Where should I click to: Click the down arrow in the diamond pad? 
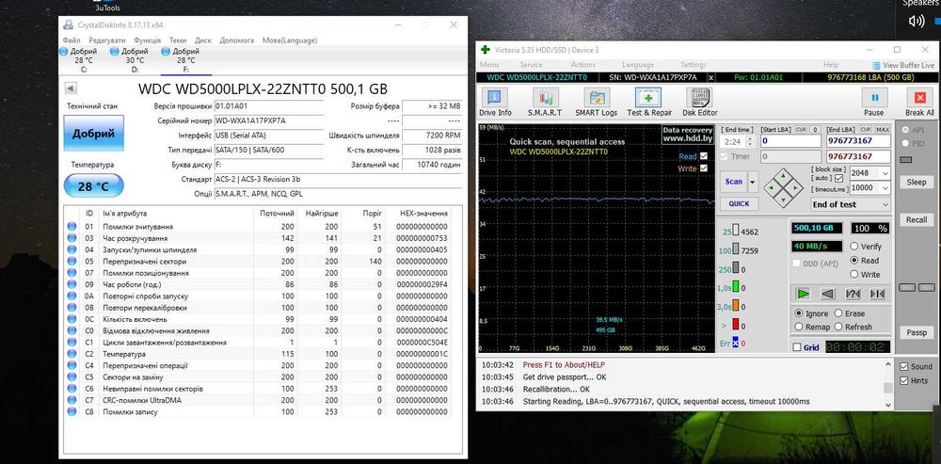(783, 199)
